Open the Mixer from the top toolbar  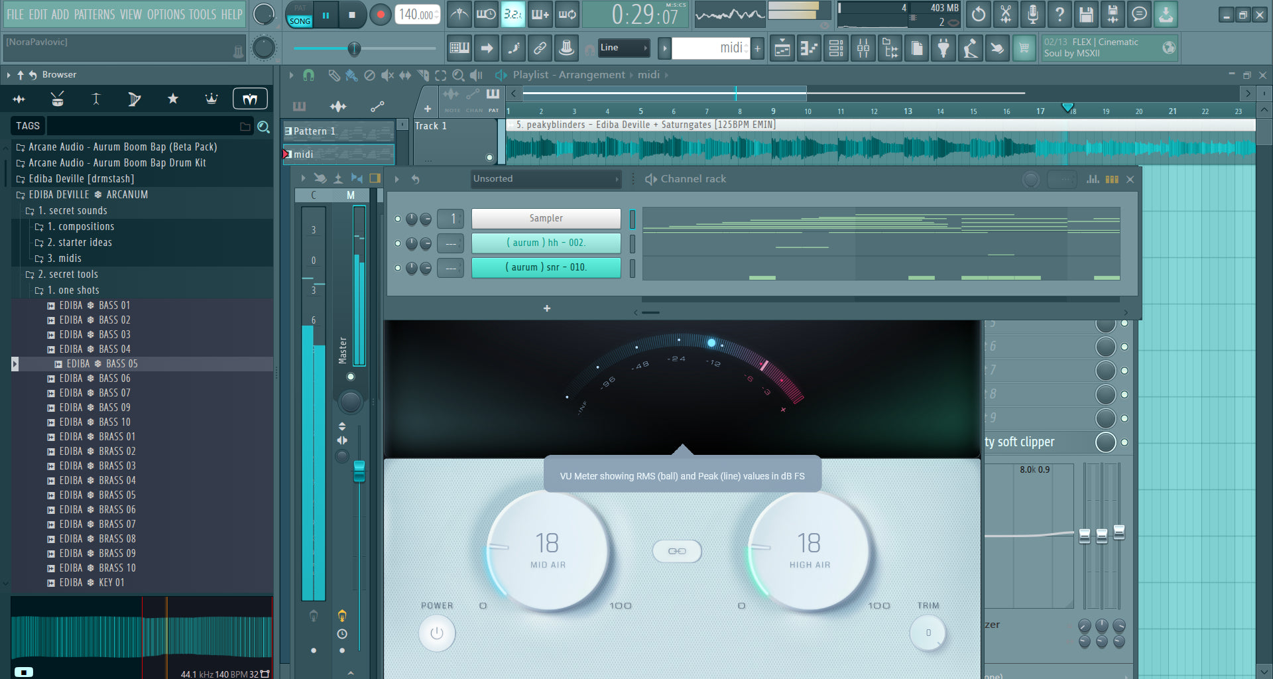coord(863,48)
